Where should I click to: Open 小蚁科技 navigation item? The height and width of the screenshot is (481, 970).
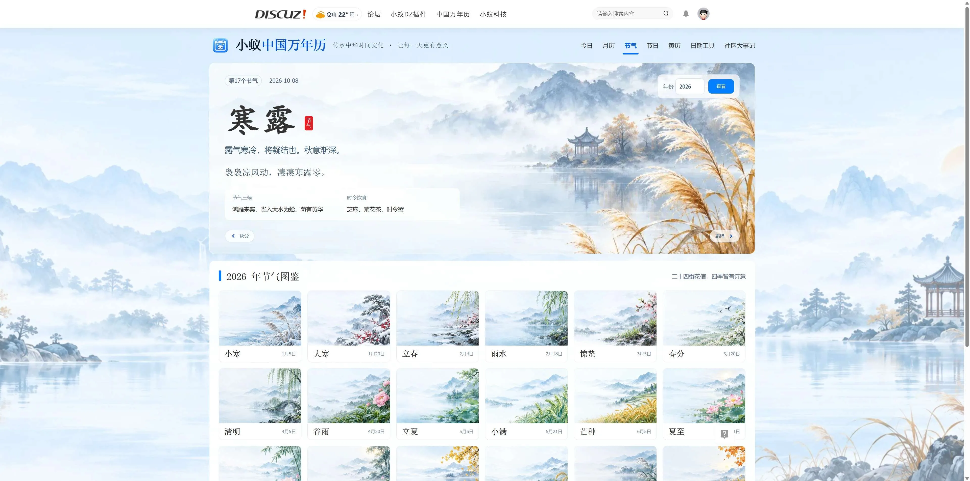[x=493, y=14]
